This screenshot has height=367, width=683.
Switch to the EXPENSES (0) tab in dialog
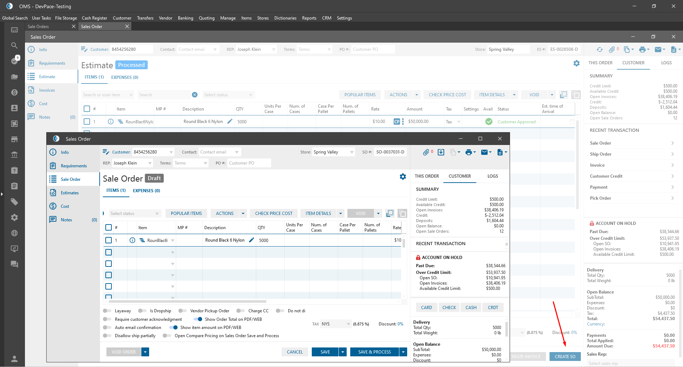tap(146, 191)
